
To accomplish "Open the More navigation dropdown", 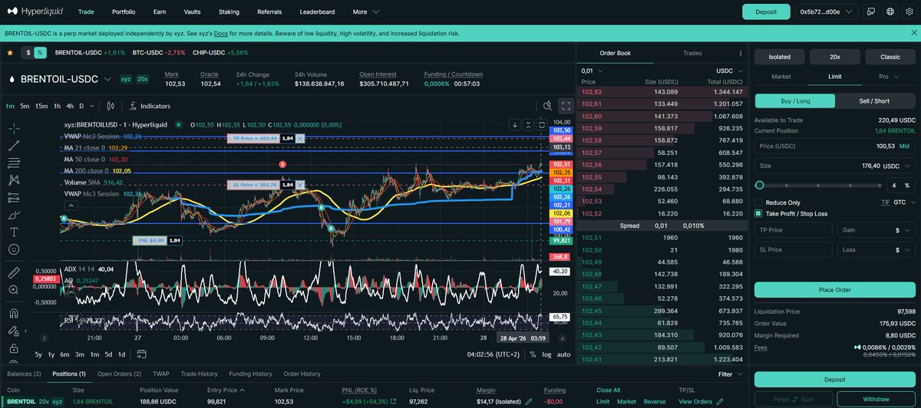I will click(x=365, y=12).
